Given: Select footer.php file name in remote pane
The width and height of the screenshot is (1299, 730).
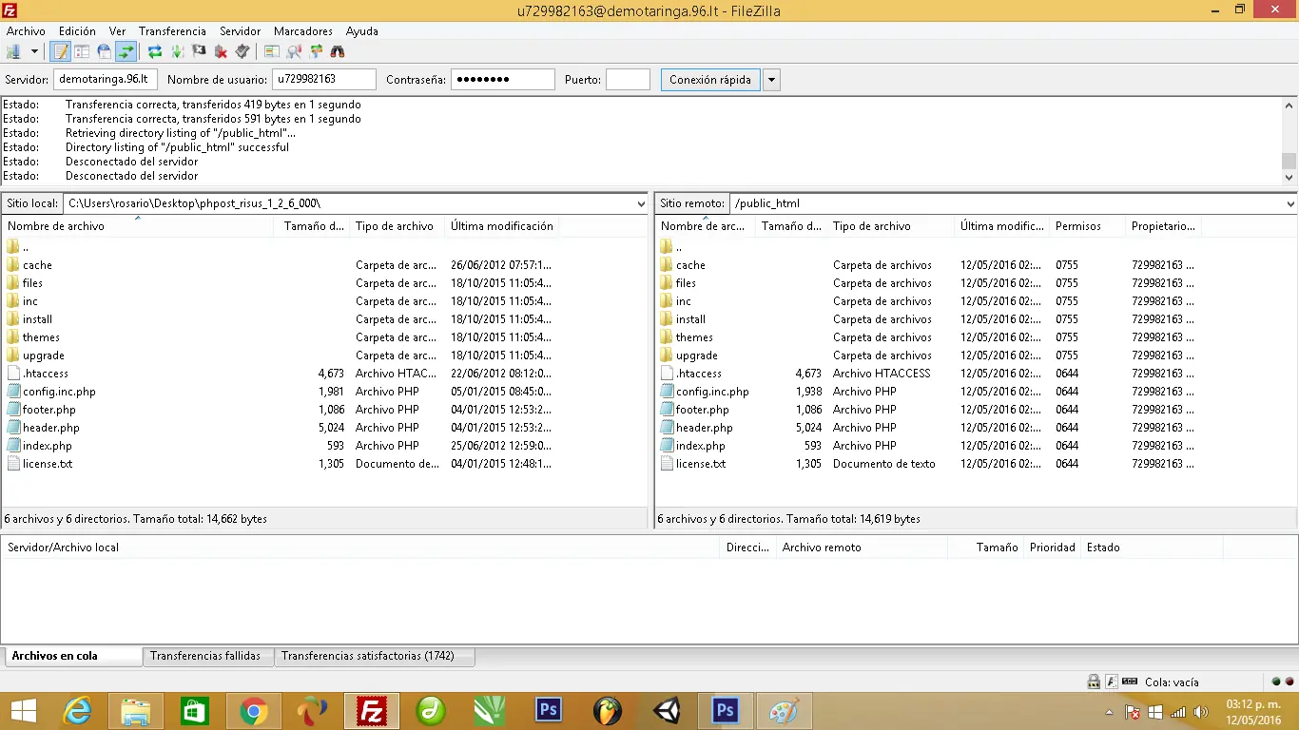Looking at the screenshot, I should [x=703, y=410].
